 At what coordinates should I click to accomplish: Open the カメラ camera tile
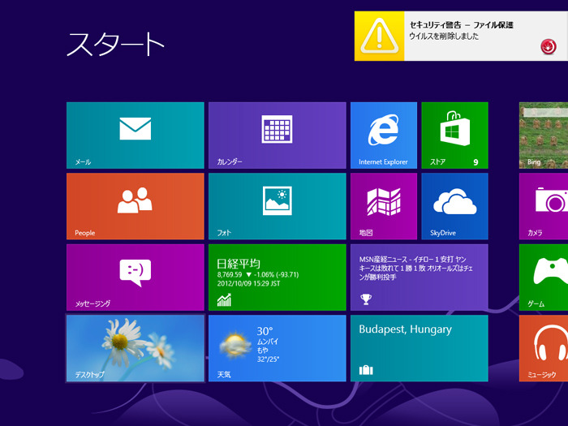click(544, 206)
